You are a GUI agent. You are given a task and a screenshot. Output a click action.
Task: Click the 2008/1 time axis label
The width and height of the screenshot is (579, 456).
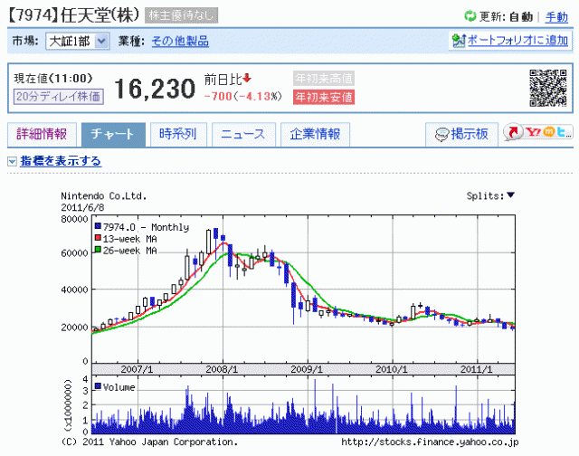click(x=222, y=369)
